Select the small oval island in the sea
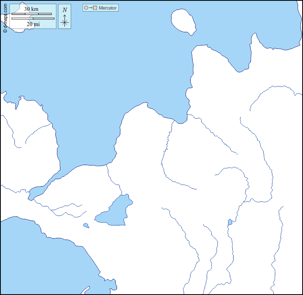Viewport: 303px width, 295px height. (x=183, y=22)
